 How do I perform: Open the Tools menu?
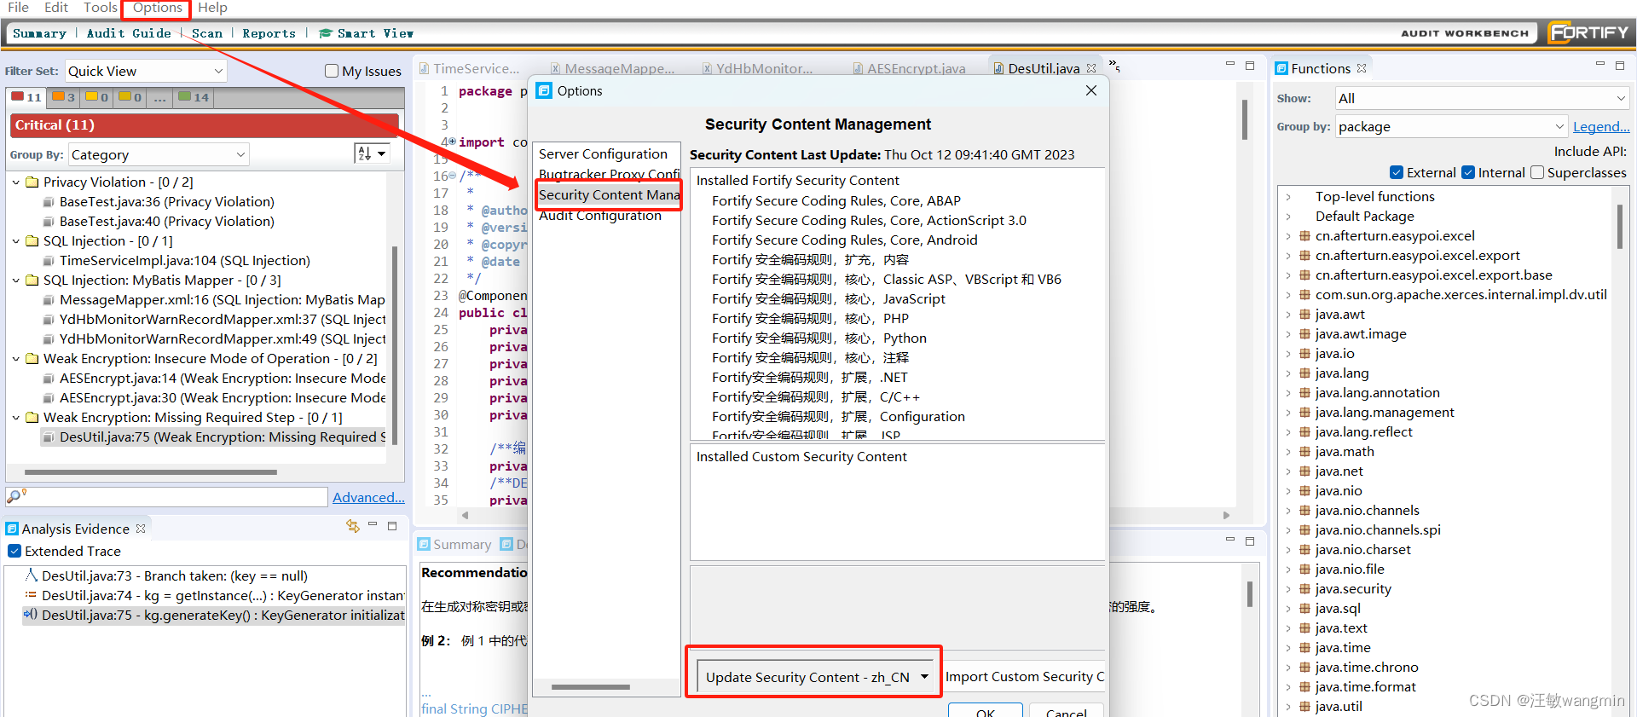point(101,8)
